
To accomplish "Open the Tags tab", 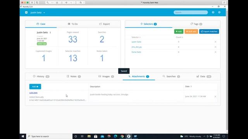I will (196, 24).
